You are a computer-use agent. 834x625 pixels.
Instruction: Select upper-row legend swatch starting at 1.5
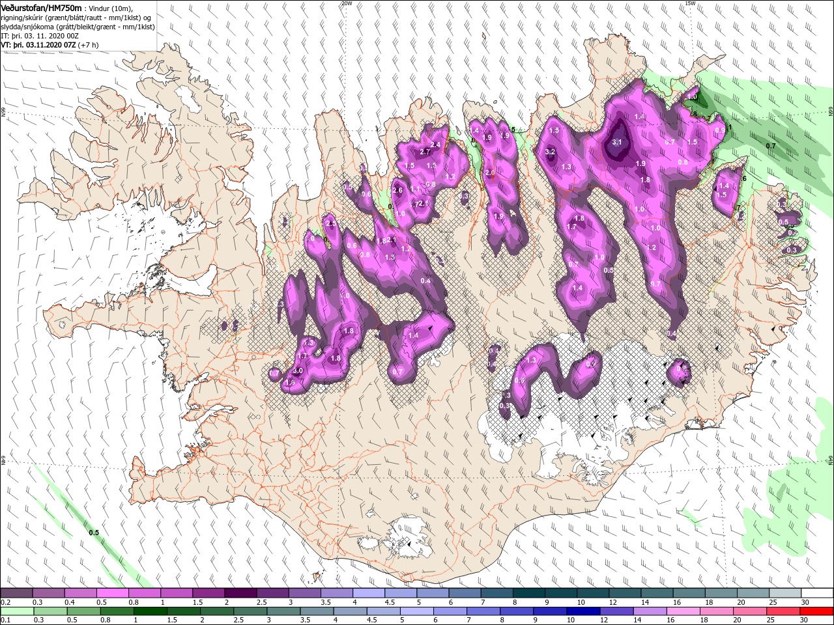pyautogui.click(x=208, y=593)
